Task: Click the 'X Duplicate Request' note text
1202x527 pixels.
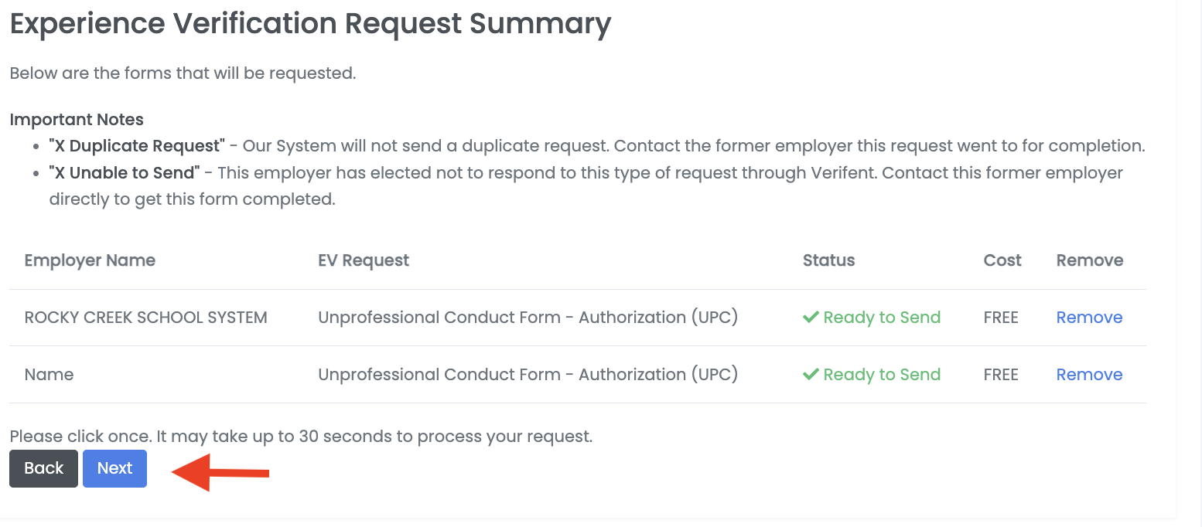Action: tap(137, 145)
